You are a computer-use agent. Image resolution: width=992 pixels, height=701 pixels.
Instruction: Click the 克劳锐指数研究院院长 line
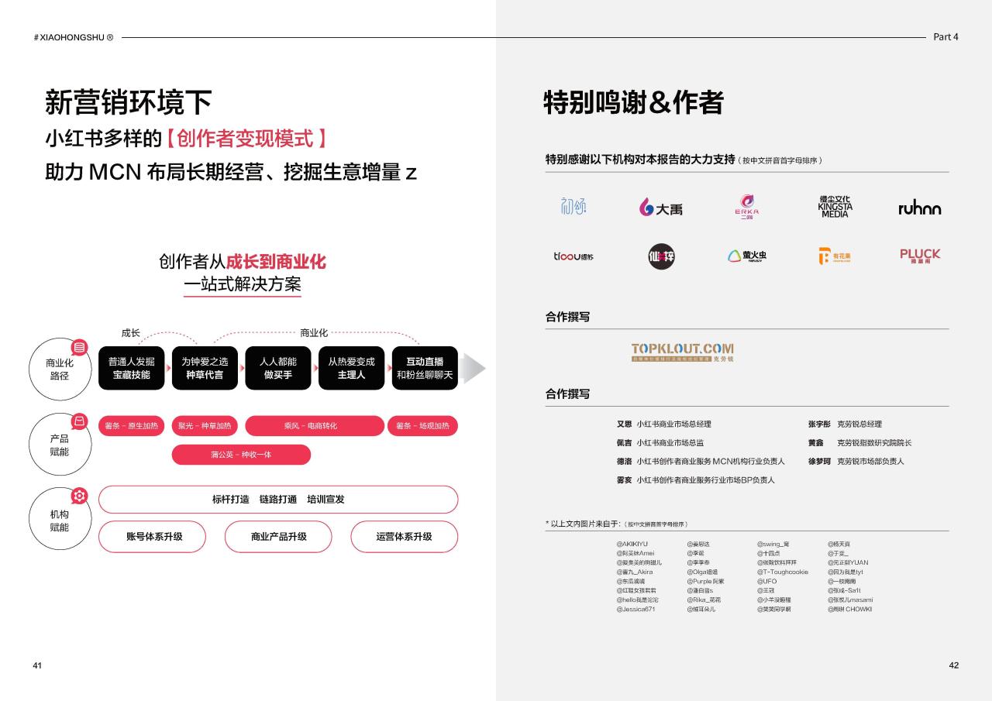coord(874,443)
